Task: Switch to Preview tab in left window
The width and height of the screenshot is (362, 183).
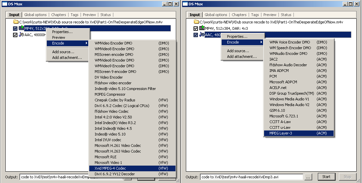Action: (x=89, y=15)
